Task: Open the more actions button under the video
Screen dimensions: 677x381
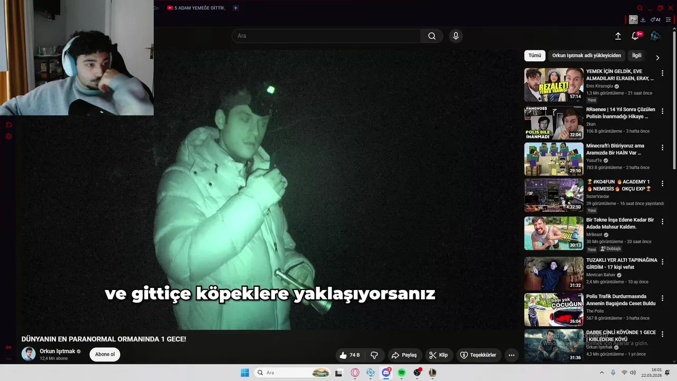Action: 511,355
